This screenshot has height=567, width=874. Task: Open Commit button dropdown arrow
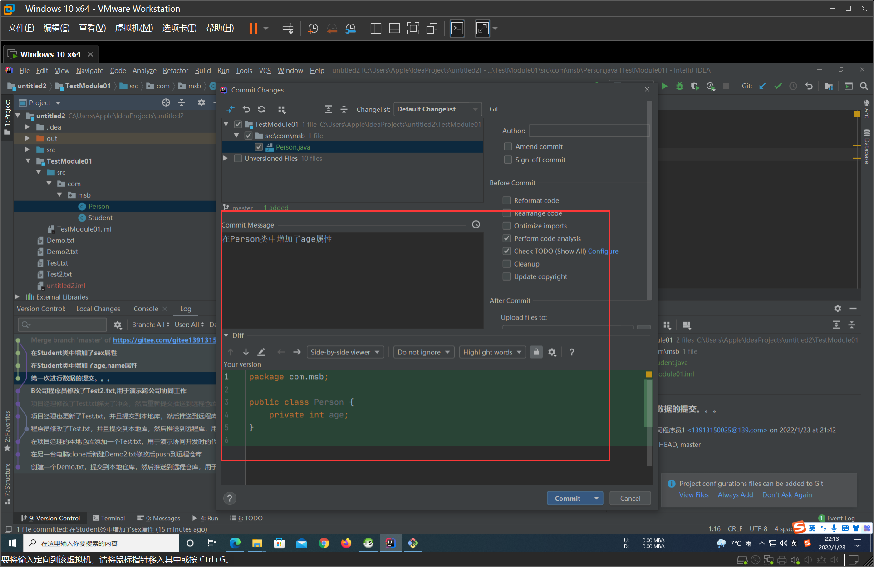click(596, 498)
